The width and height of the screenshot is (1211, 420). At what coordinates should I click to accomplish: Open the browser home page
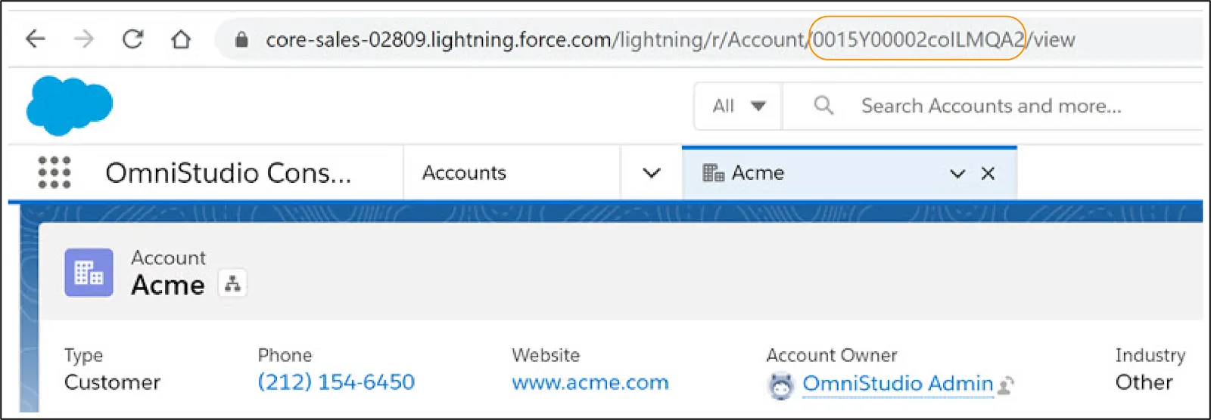pos(181,39)
